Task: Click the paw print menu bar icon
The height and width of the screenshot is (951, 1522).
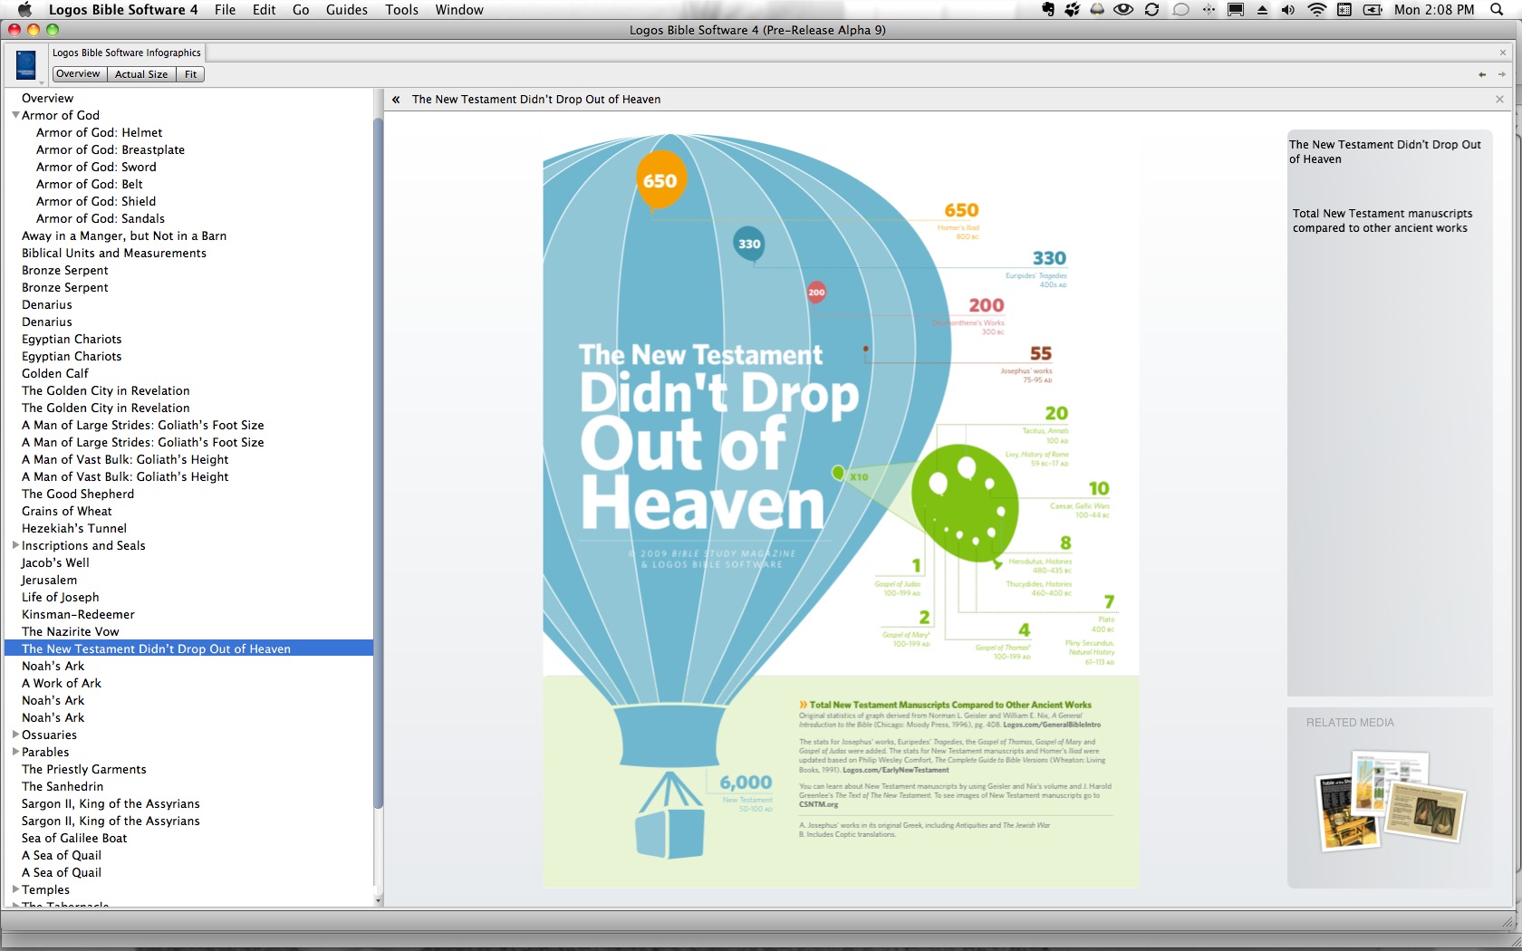Action: click(1073, 10)
